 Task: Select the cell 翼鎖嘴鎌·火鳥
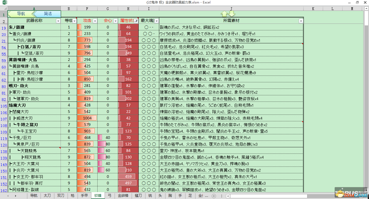[x=34, y=60]
